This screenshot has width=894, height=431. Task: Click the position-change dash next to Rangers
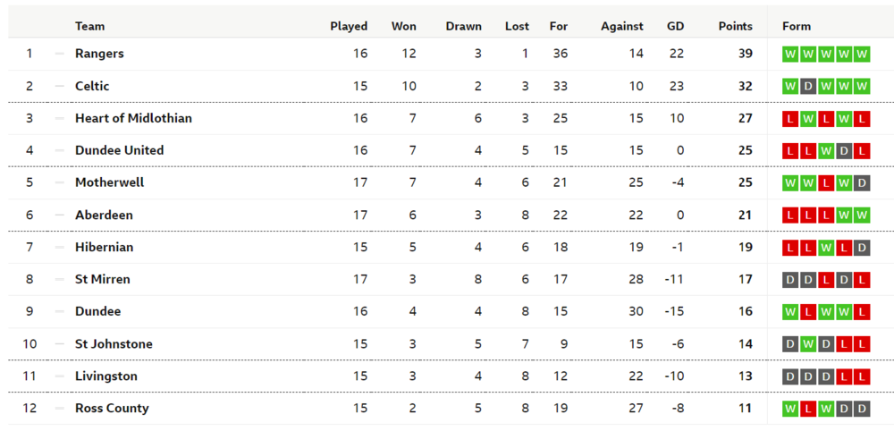[60, 54]
